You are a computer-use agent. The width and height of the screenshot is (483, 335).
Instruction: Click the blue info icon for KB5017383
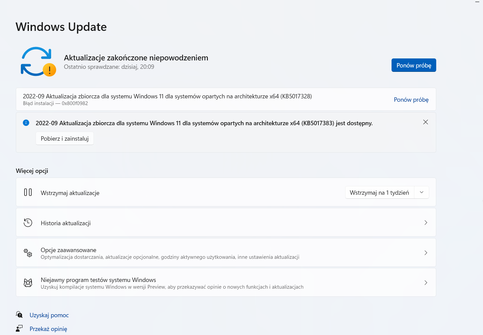(26, 123)
